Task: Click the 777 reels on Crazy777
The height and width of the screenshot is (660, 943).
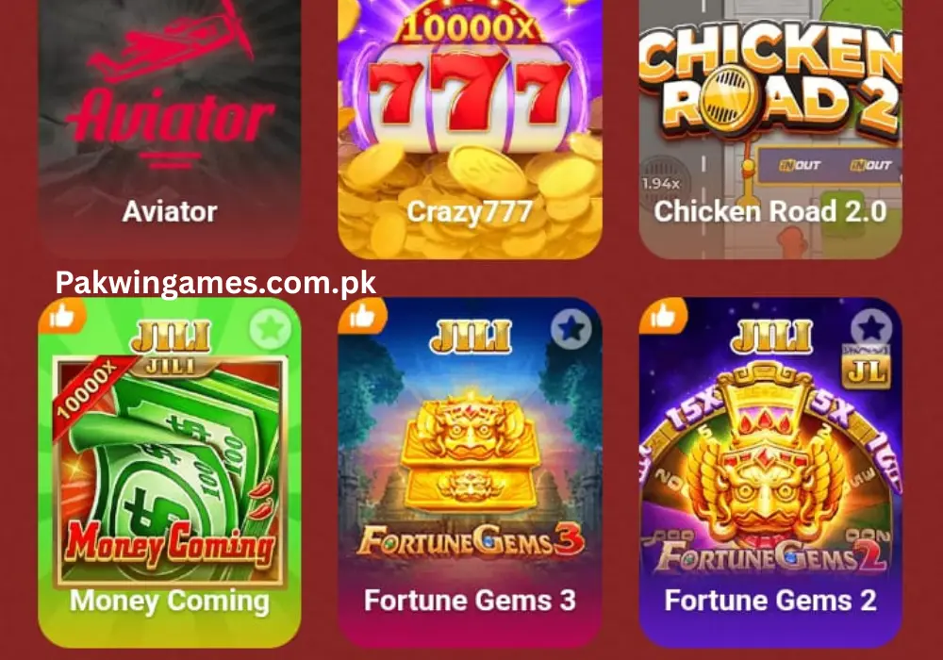Action: (470, 96)
